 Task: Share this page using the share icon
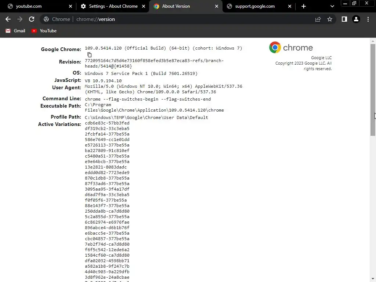[x=318, y=19]
